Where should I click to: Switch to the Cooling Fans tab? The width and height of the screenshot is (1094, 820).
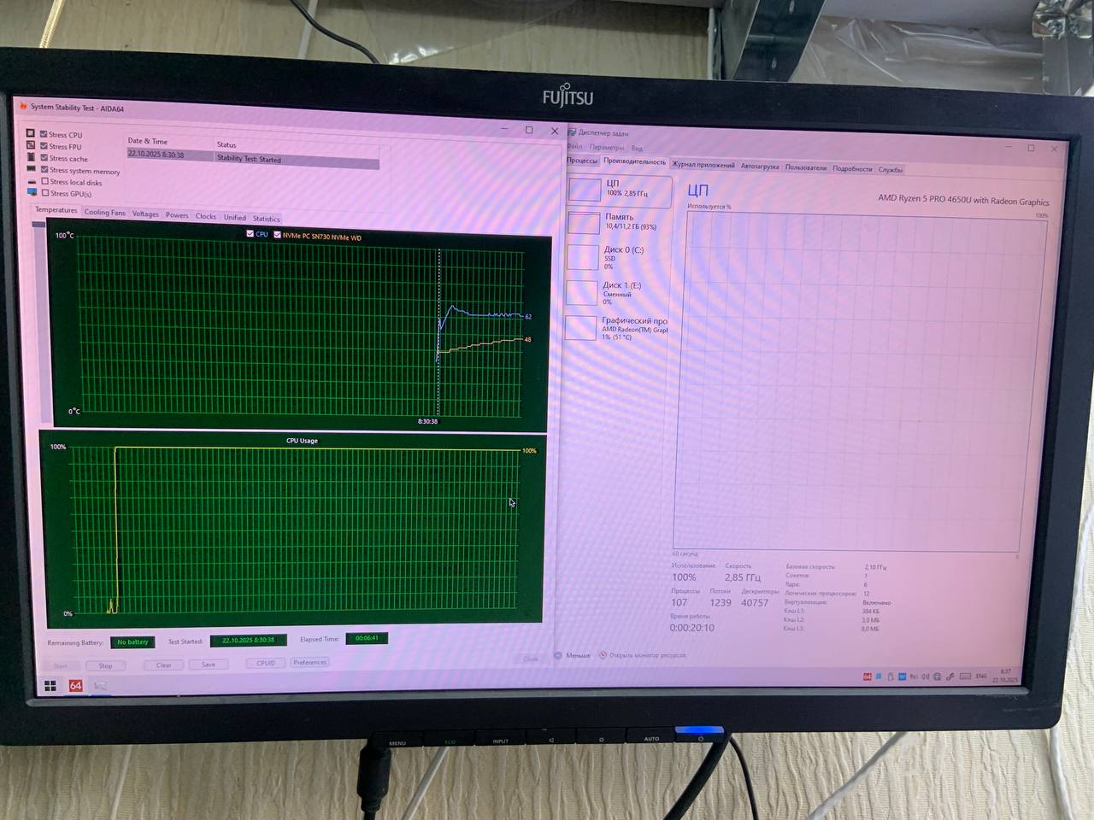[104, 213]
